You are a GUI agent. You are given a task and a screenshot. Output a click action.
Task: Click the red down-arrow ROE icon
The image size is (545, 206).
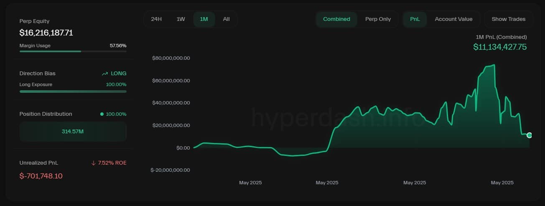(x=93, y=163)
